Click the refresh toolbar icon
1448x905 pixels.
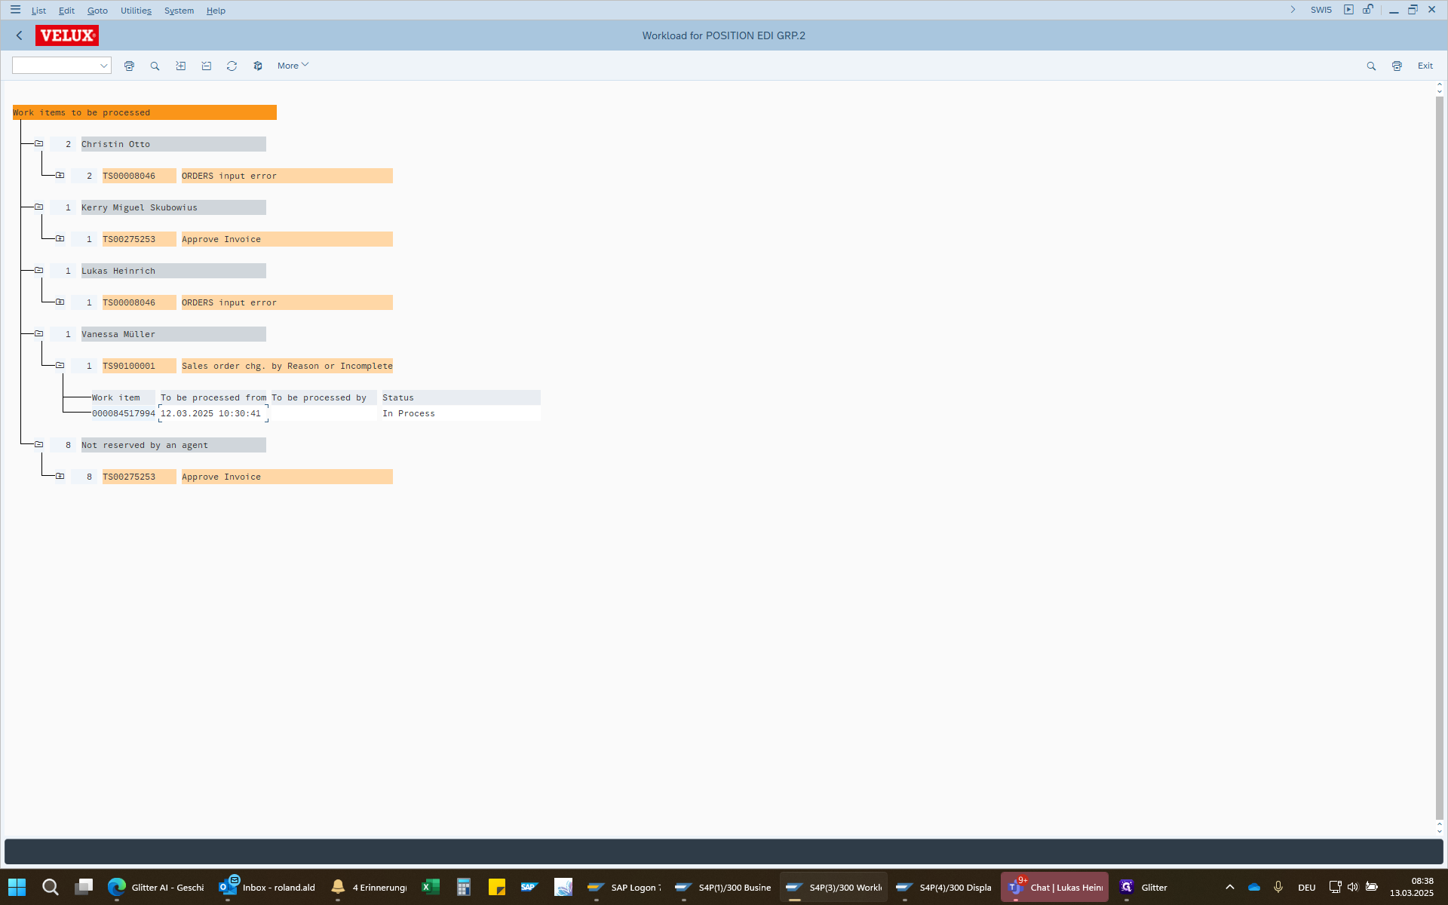coord(232,66)
